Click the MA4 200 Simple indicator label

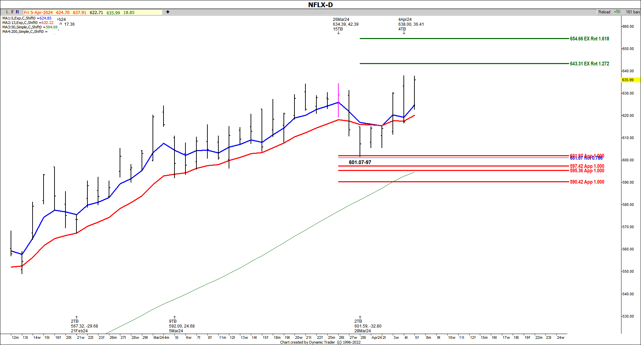25,32
